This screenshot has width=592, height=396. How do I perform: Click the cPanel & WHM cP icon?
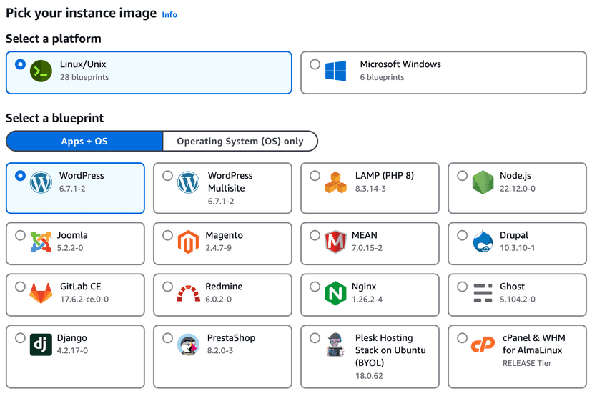[x=483, y=345]
